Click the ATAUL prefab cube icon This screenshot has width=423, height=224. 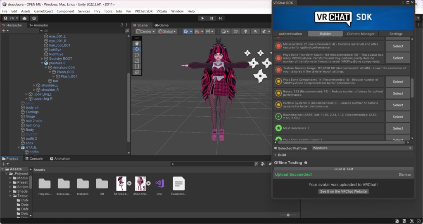coord(23,147)
